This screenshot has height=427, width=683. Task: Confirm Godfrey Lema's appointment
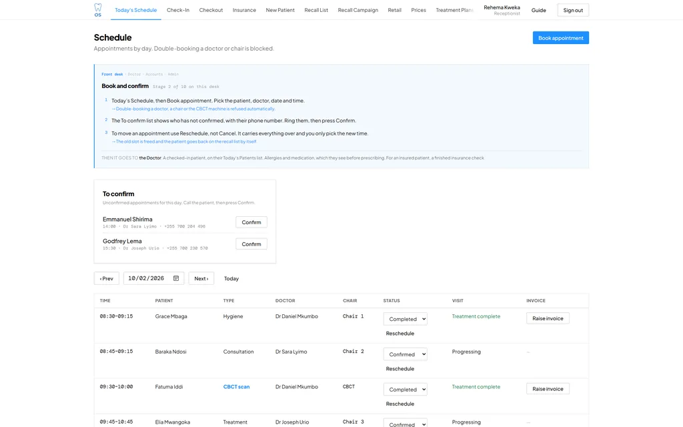coord(251,244)
